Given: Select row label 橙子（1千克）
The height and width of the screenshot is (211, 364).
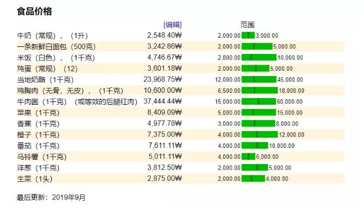Looking at the screenshot, I should pyautogui.click(x=38, y=135).
